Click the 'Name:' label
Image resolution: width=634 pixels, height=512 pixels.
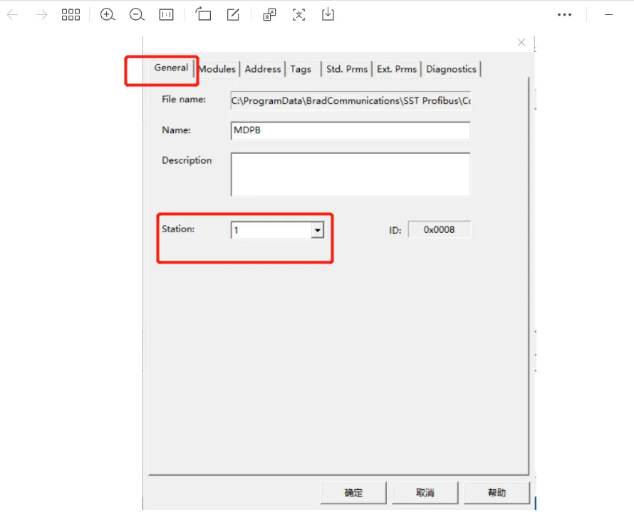coord(176,130)
